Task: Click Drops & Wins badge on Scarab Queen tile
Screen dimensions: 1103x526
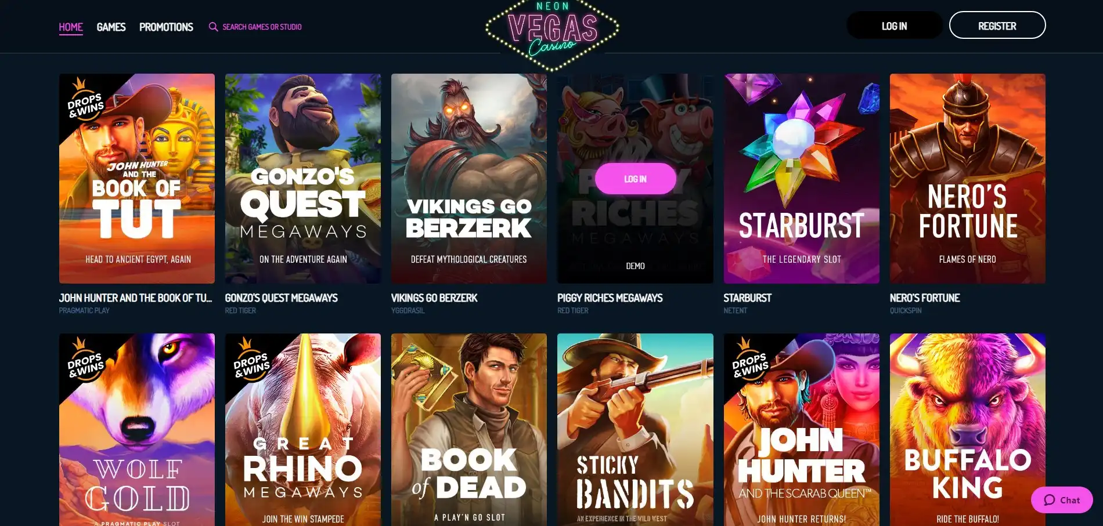Action: 750,360
